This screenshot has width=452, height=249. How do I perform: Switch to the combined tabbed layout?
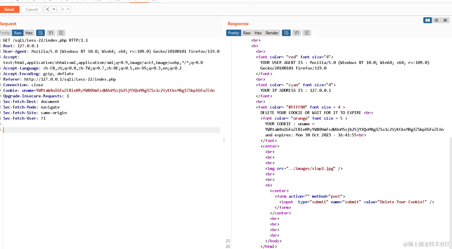(x=445, y=20)
